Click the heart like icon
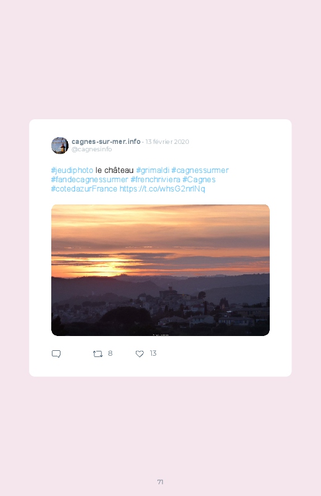The image size is (321, 496). coord(140,354)
